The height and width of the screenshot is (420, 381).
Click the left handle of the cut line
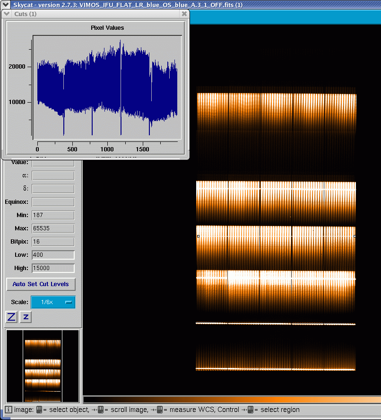[x=198, y=236]
